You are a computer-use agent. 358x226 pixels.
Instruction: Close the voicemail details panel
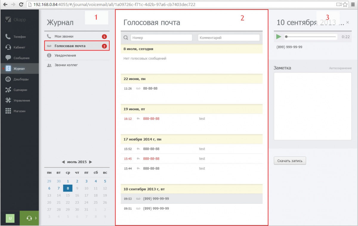coord(348,22)
